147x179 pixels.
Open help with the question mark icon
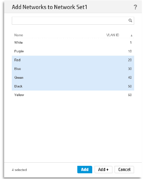coord(135,7)
